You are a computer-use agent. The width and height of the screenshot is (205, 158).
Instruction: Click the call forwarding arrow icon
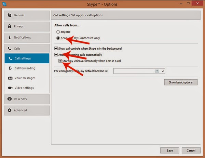coord(10,68)
